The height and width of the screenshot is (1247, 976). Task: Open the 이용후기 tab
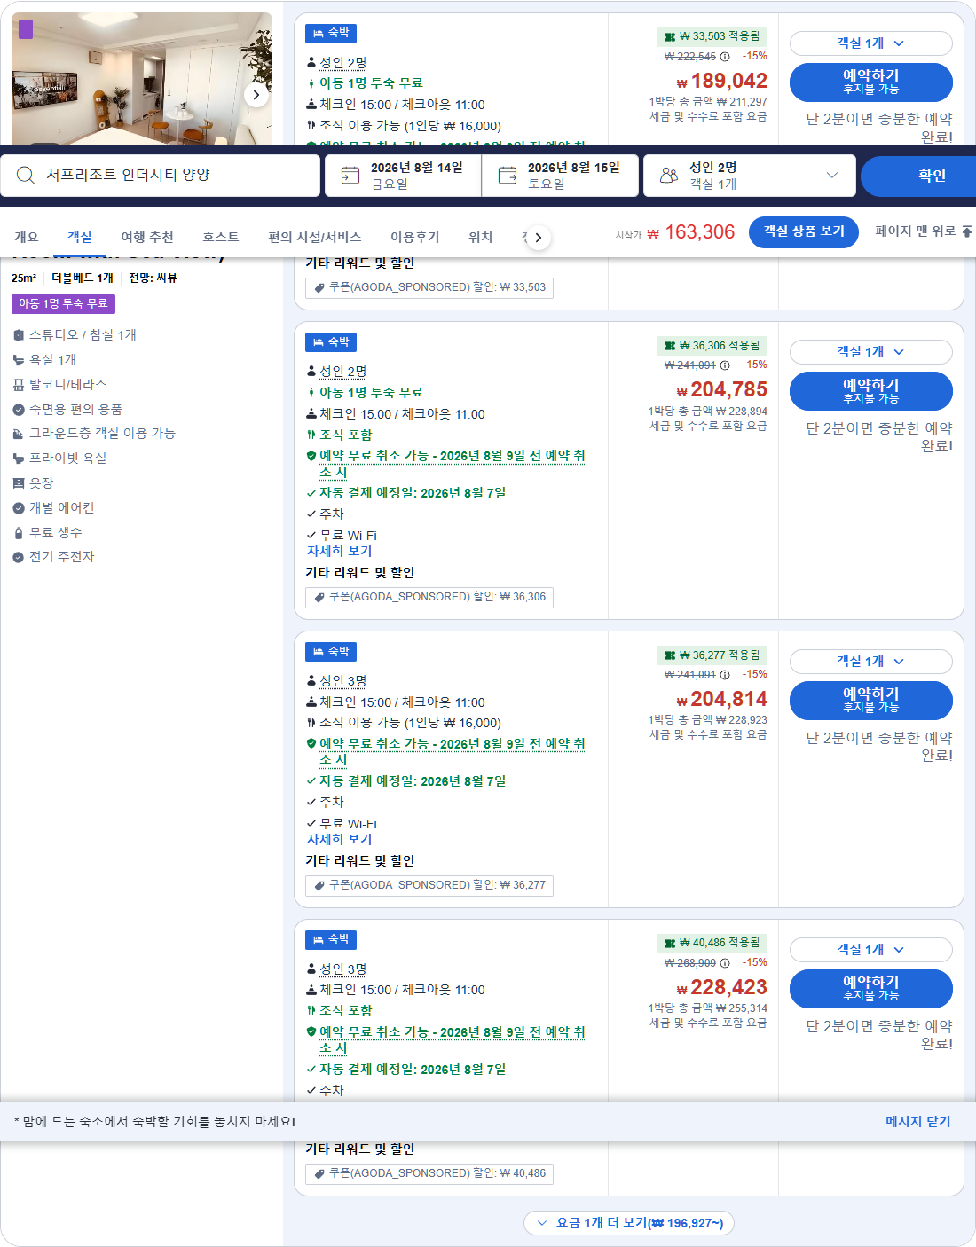coord(415,237)
